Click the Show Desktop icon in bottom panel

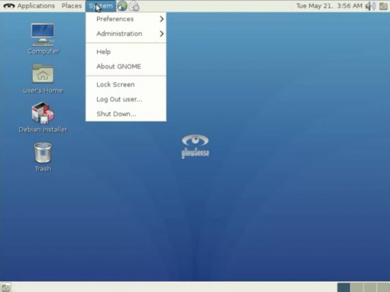coord(5,287)
